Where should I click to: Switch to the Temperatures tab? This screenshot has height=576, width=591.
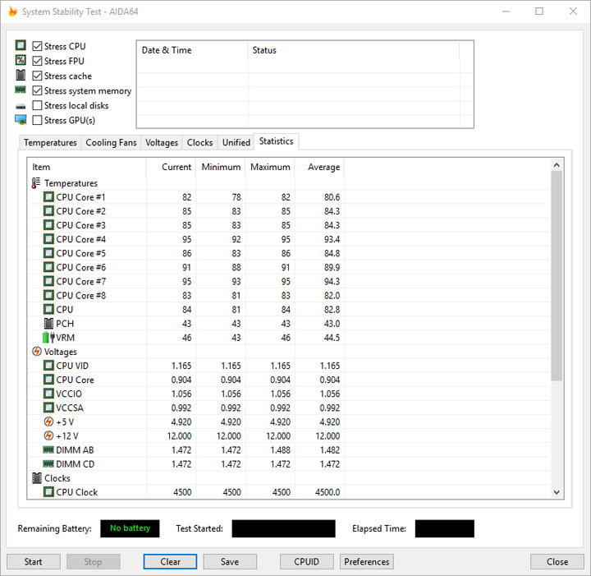(50, 143)
